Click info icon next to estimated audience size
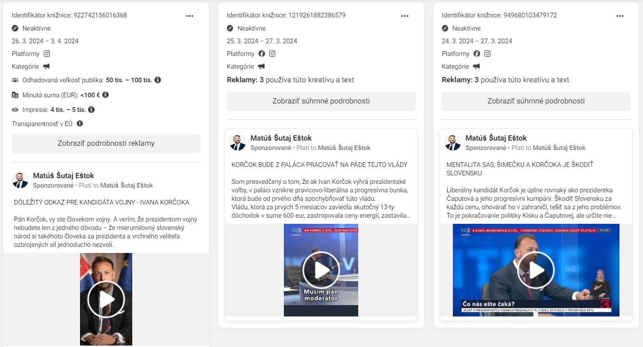The image size is (643, 347). 158,80
